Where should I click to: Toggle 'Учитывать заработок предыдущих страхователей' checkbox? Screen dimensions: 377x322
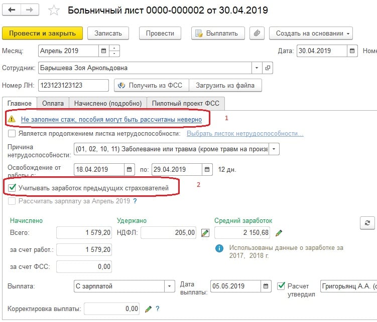coord(12,188)
